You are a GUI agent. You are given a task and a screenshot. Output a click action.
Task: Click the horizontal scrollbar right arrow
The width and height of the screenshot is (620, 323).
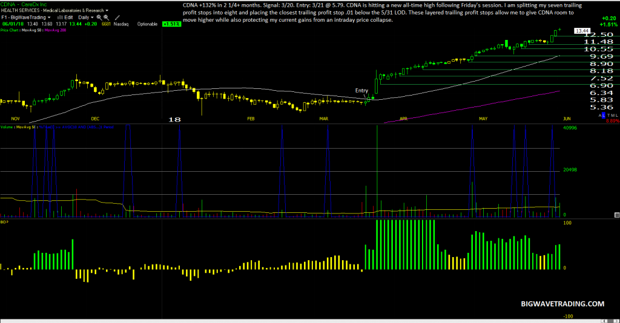coord(617,321)
